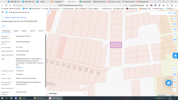Open the map layers tool
Image resolution: width=178 pixels, height=100 pixels.
click(x=175, y=19)
